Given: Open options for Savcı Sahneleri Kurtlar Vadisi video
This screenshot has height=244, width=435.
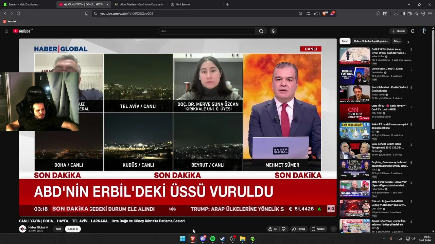Looking at the screenshot, I should [411, 87].
